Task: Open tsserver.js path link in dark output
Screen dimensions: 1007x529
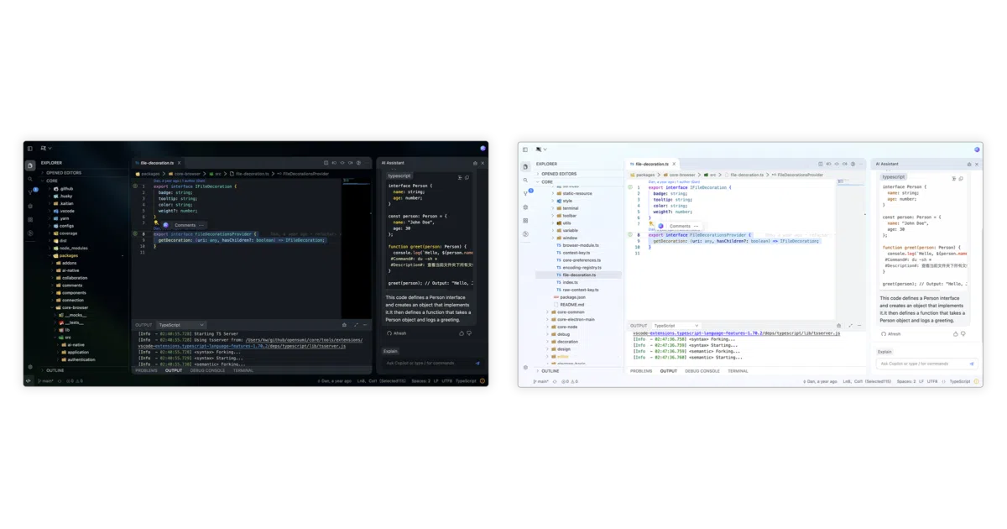Action: (x=250, y=343)
